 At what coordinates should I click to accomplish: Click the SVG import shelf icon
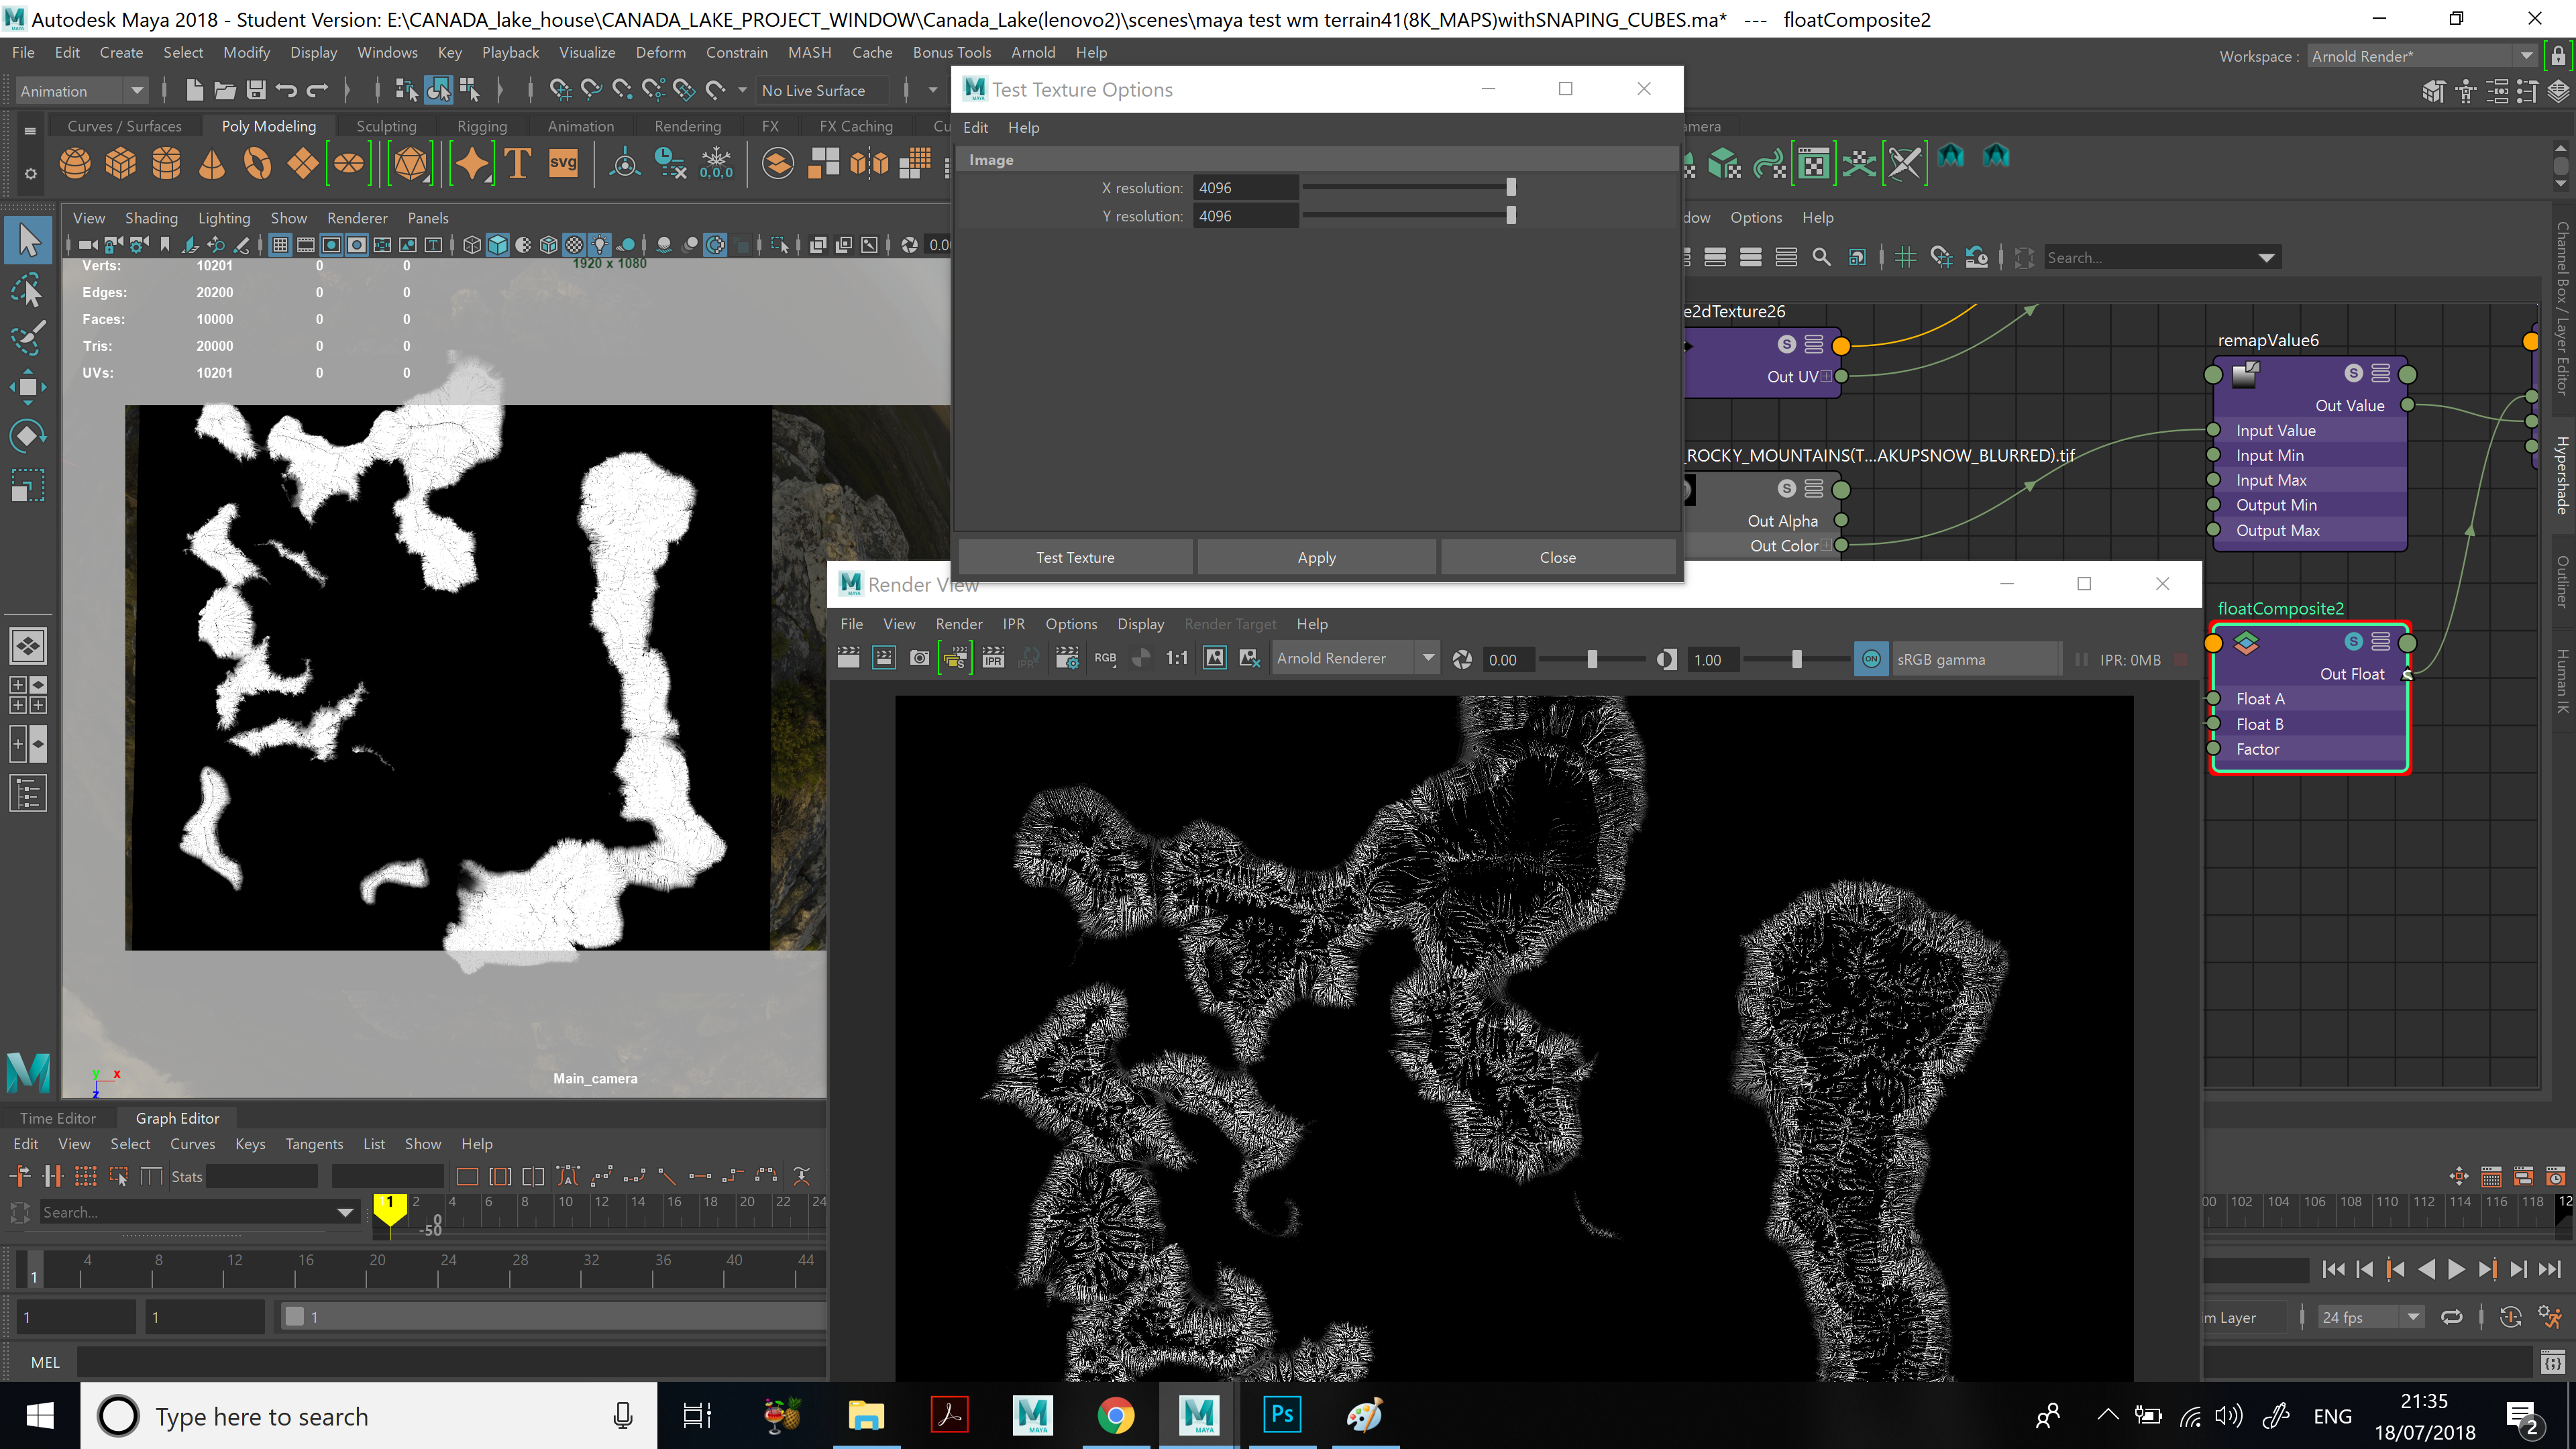(563, 162)
